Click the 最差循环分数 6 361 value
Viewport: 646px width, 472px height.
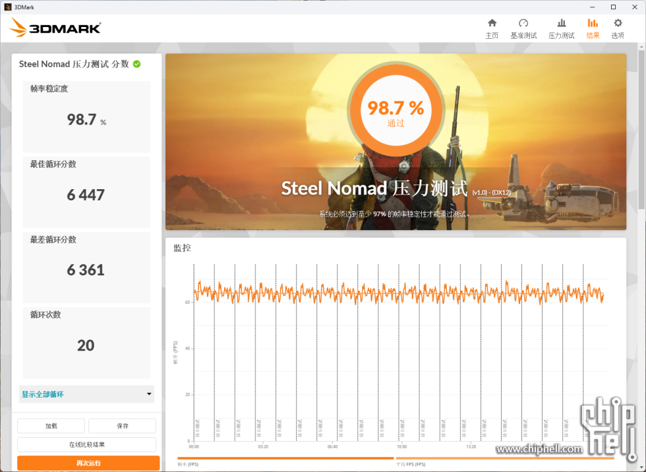click(x=86, y=270)
